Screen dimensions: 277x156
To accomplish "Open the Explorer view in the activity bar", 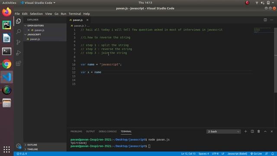I will pyautogui.click(x=18, y=21).
